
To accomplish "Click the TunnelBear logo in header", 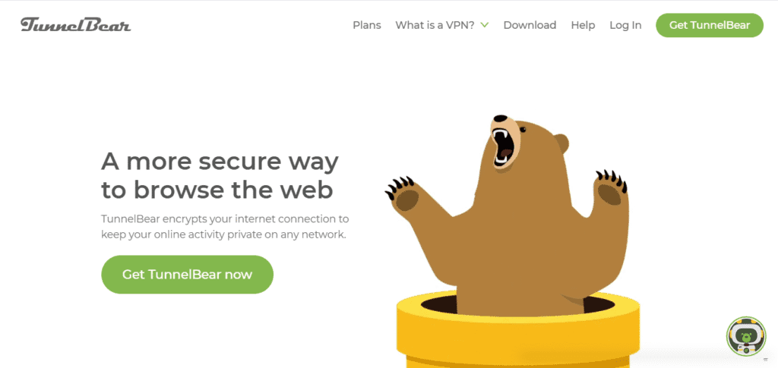I will (x=75, y=25).
